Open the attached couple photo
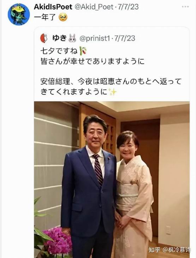Viewport: 196px width, 258px height. pyautogui.click(x=112, y=180)
